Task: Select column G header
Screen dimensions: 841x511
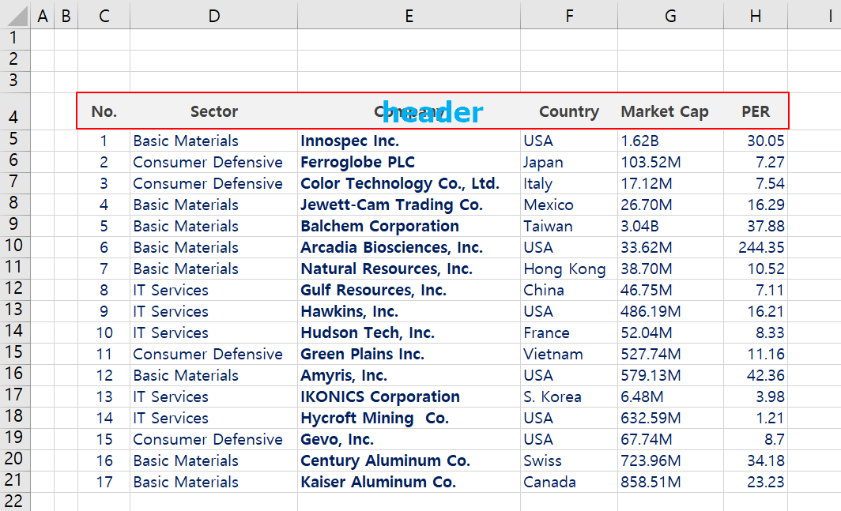Action: click(670, 15)
